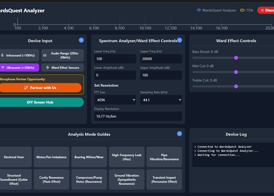Click the Analysis Mode Guides info icon
274x196 pixels.
pos(179,134)
